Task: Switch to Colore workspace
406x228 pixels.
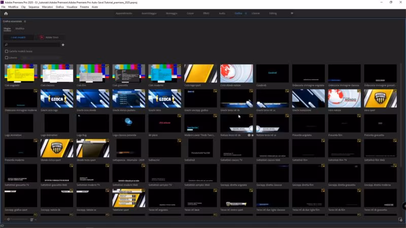Action: click(190, 14)
